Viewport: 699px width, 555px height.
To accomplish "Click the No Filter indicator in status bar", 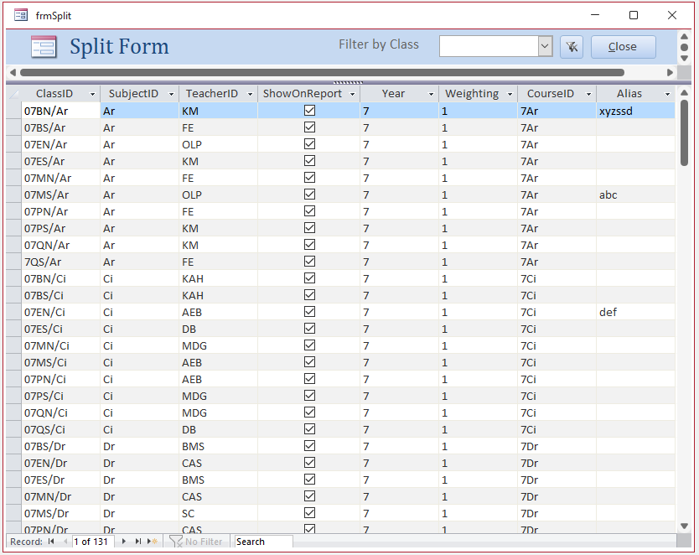I will [x=196, y=542].
